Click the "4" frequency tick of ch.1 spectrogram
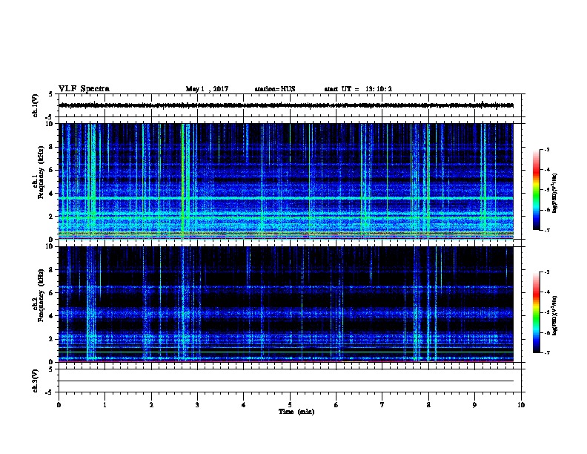This screenshot has width=587, height=454. click(x=52, y=194)
